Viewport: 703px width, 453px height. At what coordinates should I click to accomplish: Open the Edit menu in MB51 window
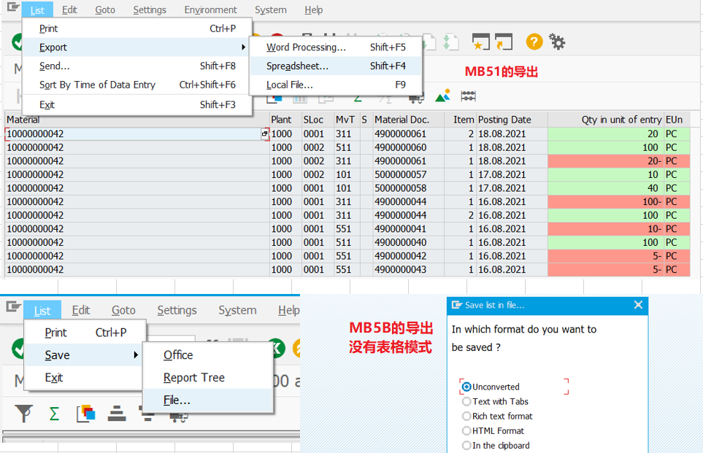[x=69, y=10]
